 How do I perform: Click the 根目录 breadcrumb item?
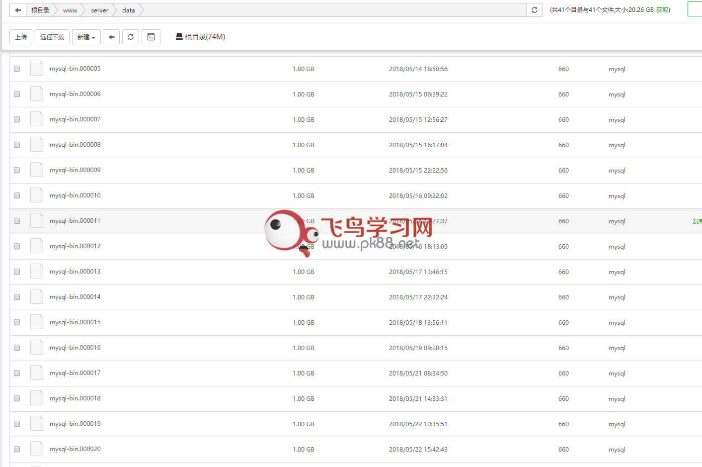click(x=40, y=10)
